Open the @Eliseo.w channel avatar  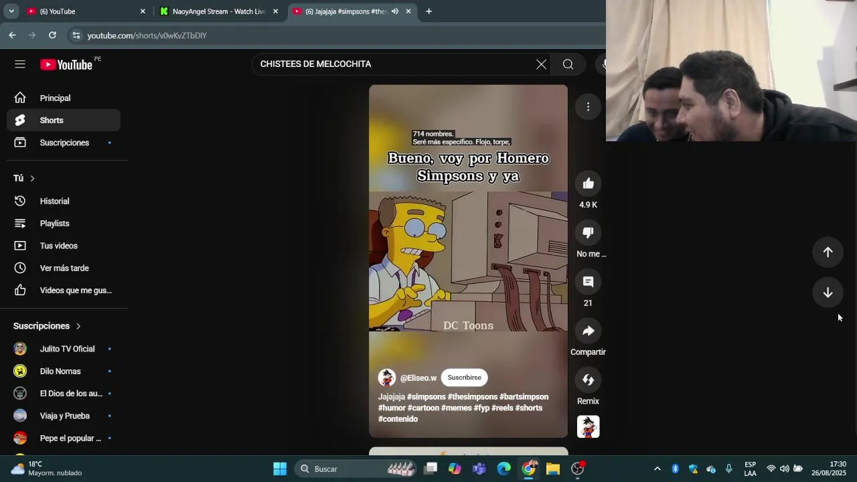386,378
